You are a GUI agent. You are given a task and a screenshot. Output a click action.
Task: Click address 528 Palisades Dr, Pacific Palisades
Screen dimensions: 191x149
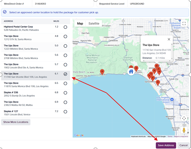[x=21, y=30]
